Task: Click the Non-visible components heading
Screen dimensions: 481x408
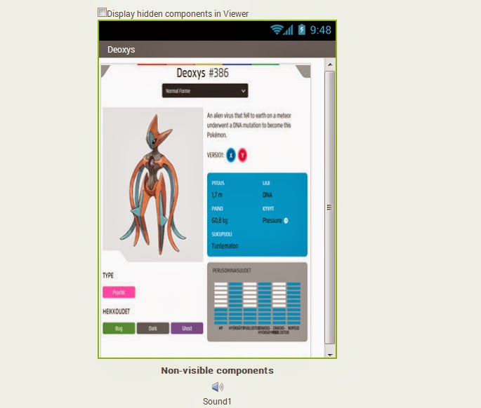Action: pos(217,371)
